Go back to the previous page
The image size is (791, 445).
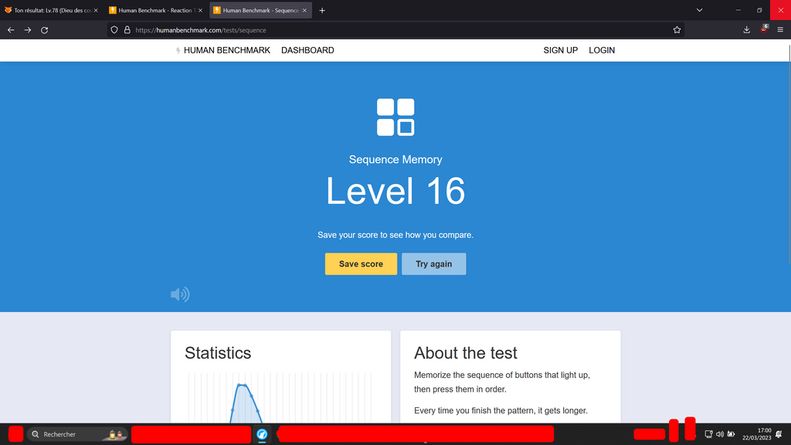pyautogui.click(x=11, y=30)
